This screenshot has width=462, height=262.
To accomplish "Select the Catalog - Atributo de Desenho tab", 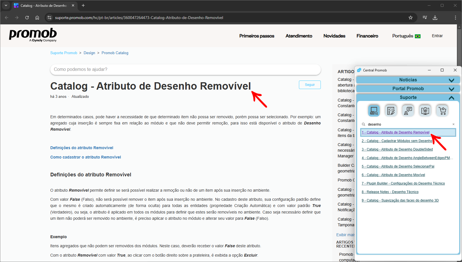I will pyautogui.click(x=44, y=5).
